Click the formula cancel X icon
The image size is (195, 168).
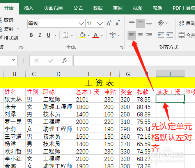click(37, 61)
